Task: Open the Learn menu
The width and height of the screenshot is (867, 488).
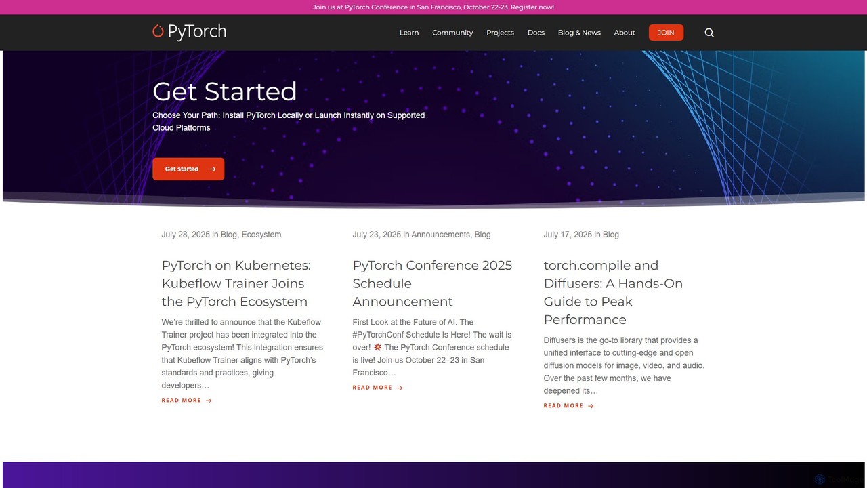Action: pyautogui.click(x=409, y=33)
